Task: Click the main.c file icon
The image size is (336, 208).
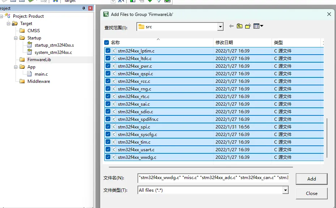Action: [30, 74]
